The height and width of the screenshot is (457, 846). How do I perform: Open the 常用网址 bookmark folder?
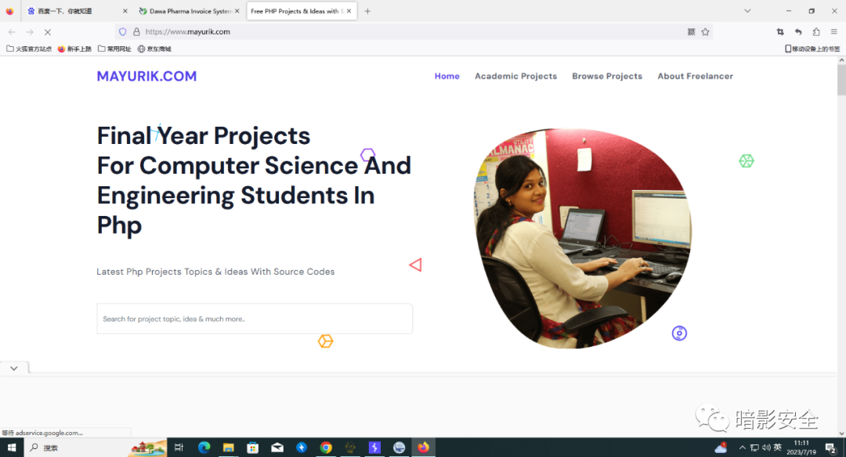pos(114,49)
